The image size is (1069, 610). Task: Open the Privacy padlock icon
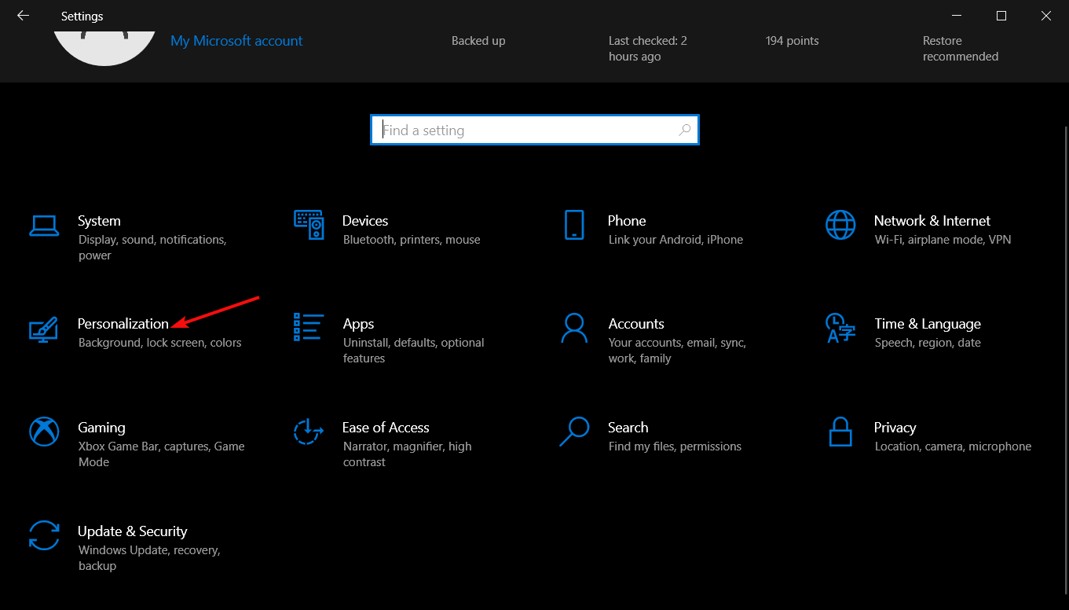840,432
